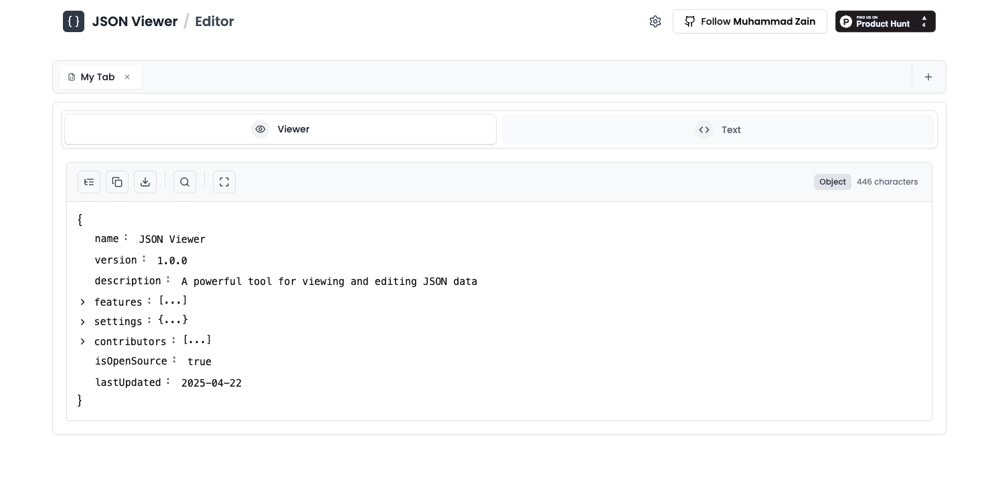Open the tree view outline icon

tap(89, 182)
